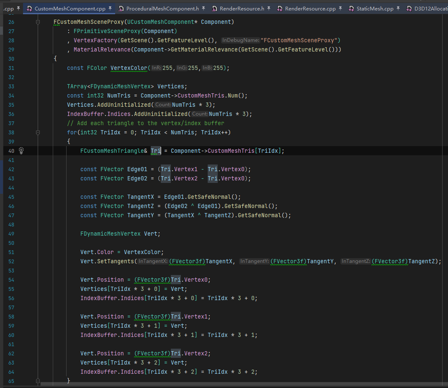Screen dimensions: 448x388
Task: Click the InB parameter hint on line 31
Action: (x=207, y=68)
